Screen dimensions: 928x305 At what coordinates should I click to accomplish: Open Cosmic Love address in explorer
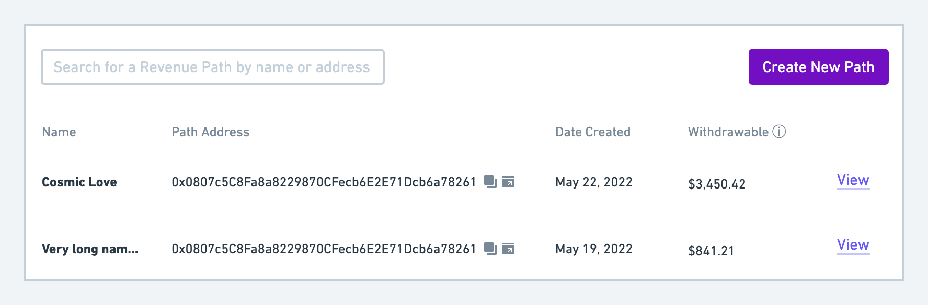click(508, 182)
